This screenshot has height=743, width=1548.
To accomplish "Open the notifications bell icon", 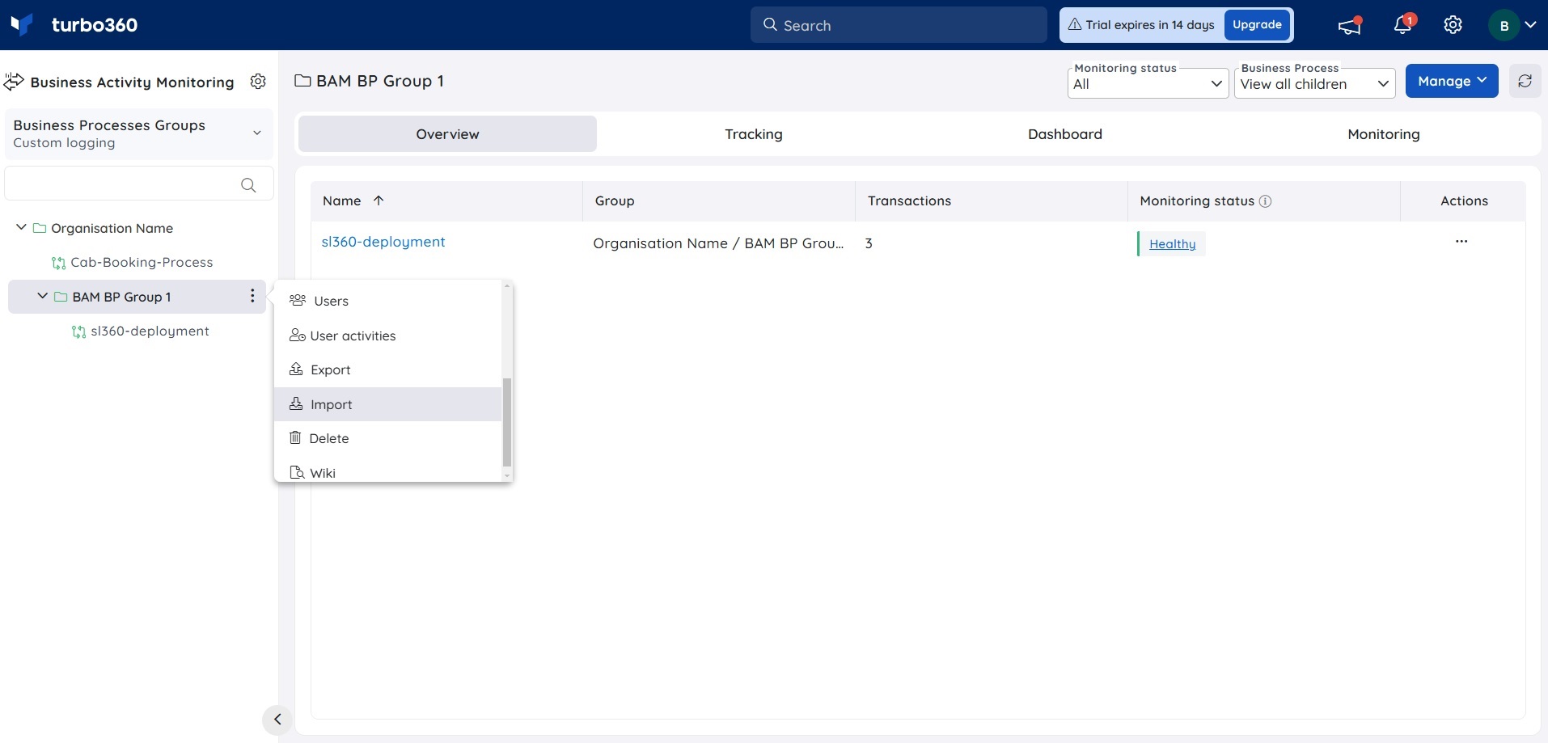I will pyautogui.click(x=1403, y=24).
